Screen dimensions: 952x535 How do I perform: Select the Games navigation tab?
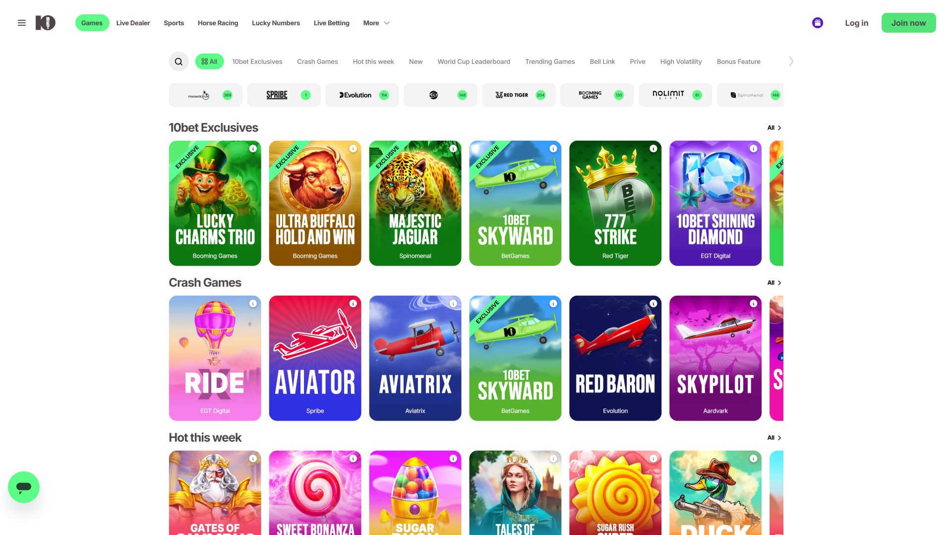point(92,23)
